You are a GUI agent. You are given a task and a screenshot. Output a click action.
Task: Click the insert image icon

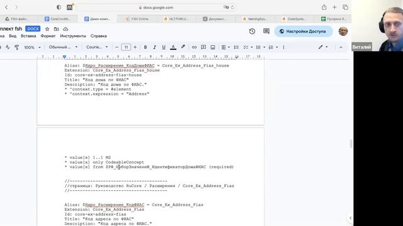tap(213, 47)
